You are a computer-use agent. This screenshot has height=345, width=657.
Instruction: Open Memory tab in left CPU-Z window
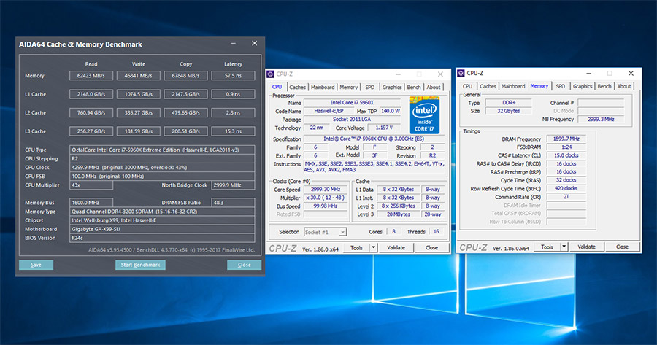point(349,87)
